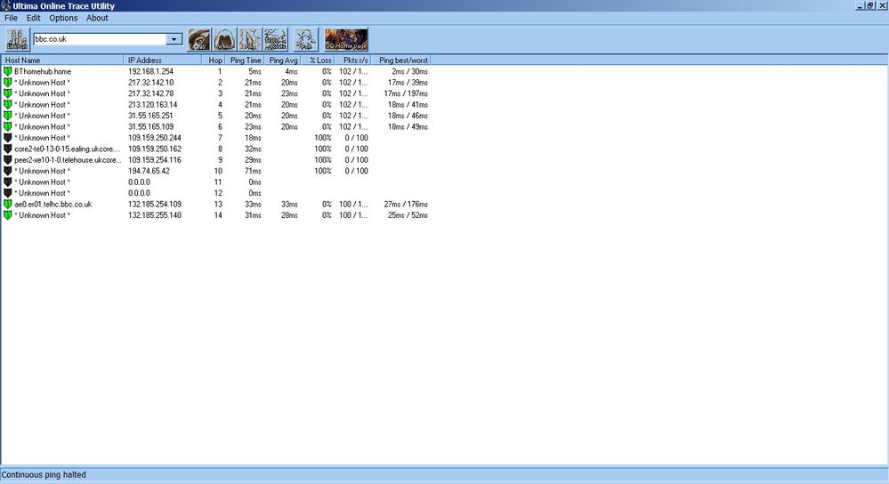Click the black shield icon for 109.159.250.244
This screenshot has width=889, height=484.
pyautogui.click(x=7, y=138)
